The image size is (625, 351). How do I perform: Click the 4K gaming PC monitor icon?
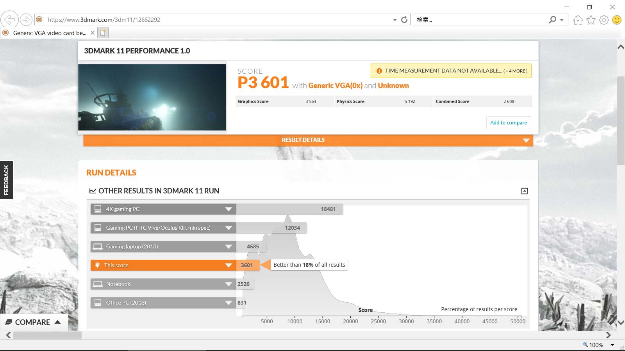(98, 209)
